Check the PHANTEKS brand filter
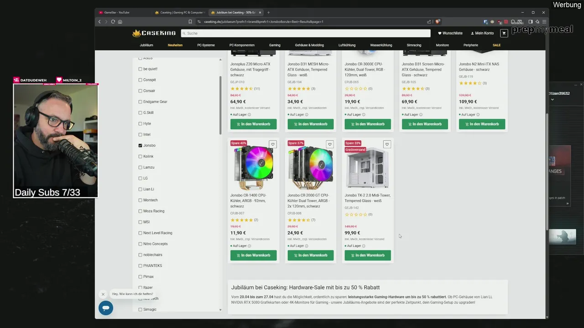584x328 pixels. click(140, 266)
